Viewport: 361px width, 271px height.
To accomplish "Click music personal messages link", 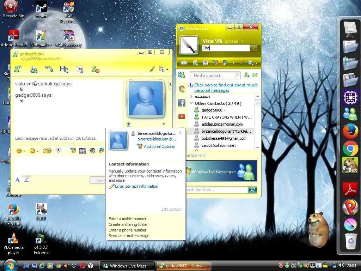I will 226,88.
